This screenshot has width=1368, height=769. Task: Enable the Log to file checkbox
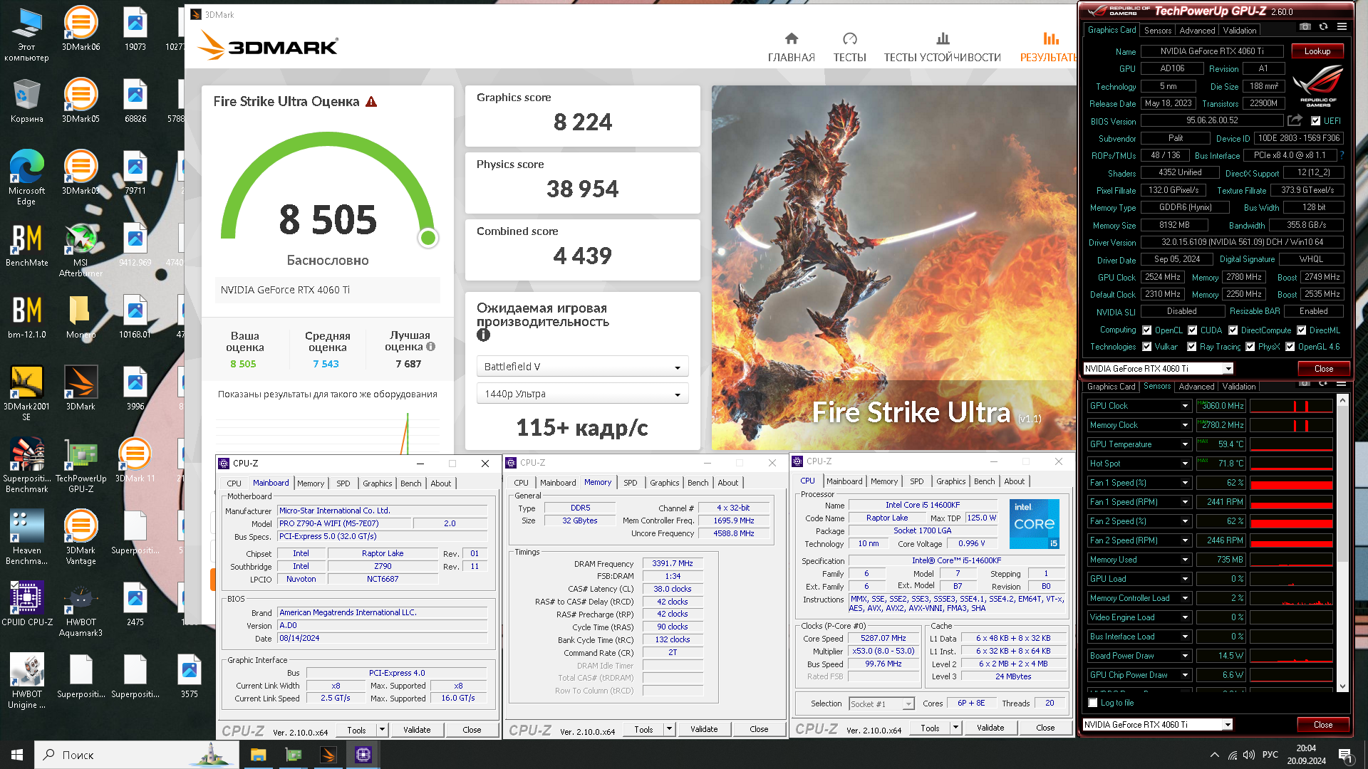[x=1093, y=703]
